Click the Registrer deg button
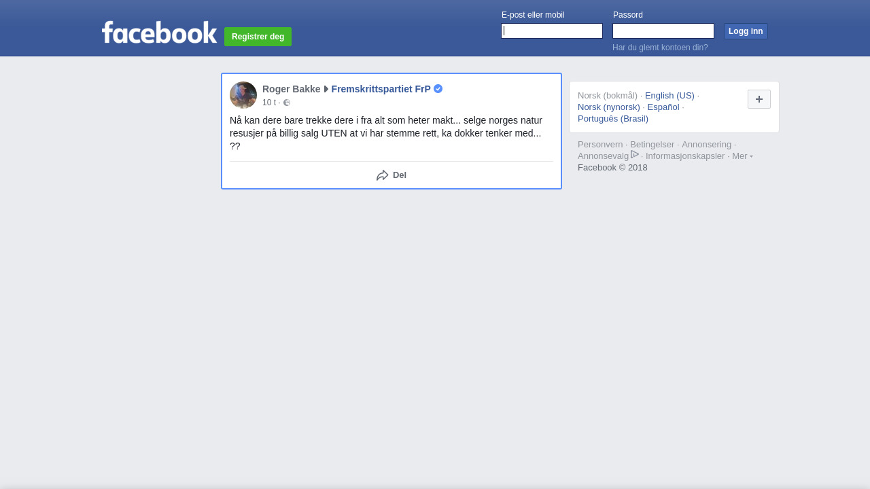This screenshot has height=489, width=870. point(258,37)
